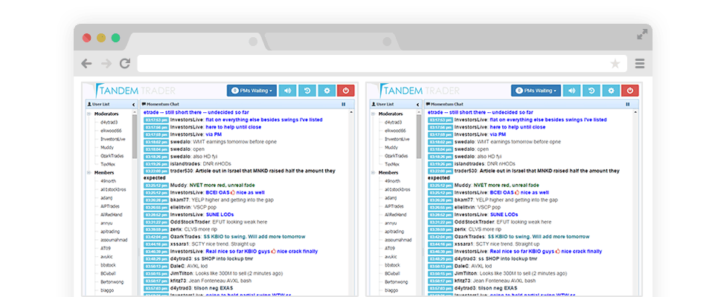Select member assoumahmad in left User List
The image size is (718, 297).
pyautogui.click(x=115, y=240)
